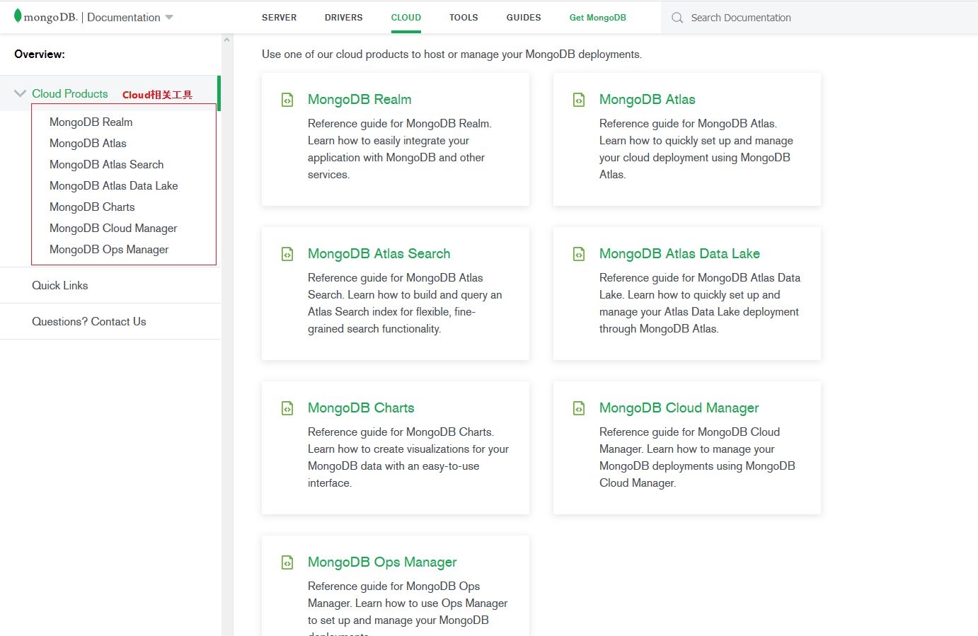Screen dimensions: 978x636
Task: Click the document icon beside MongoDB Realm
Action: coord(287,100)
